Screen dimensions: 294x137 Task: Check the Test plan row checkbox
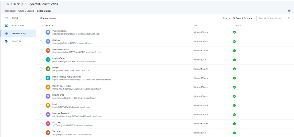click(41, 133)
